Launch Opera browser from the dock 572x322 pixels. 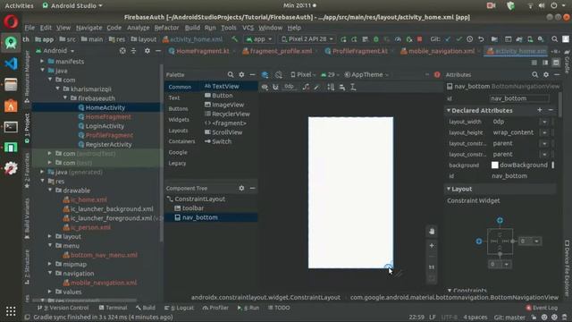pyautogui.click(x=11, y=21)
